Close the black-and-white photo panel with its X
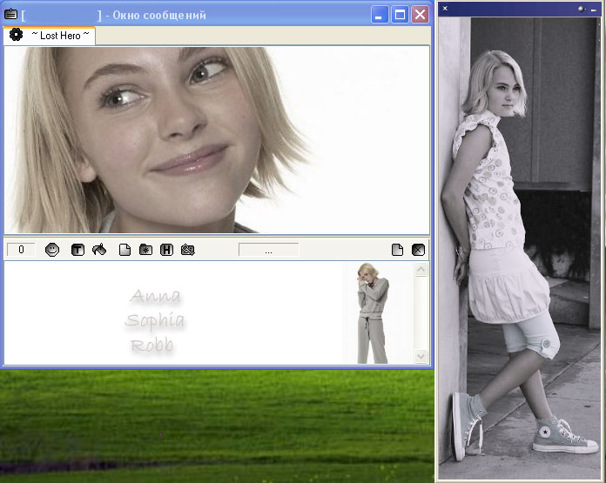606x483 pixels. [x=445, y=9]
